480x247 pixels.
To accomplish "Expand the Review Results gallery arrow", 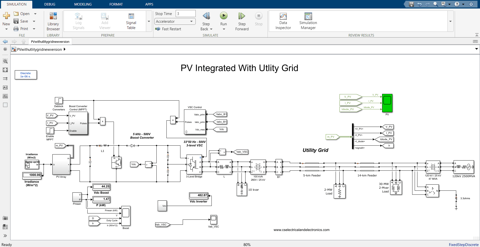I will pos(450,22).
